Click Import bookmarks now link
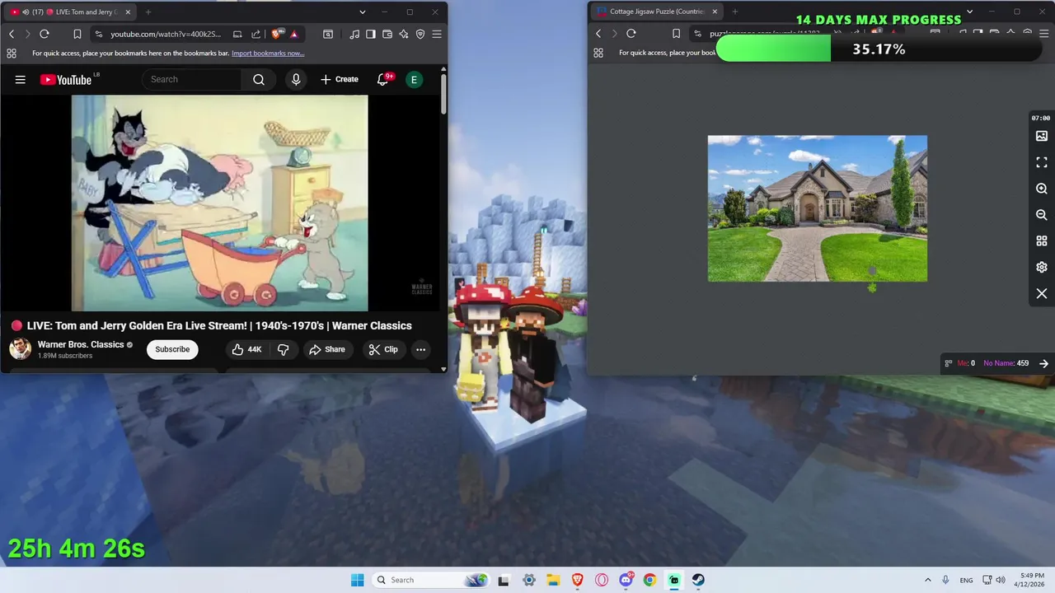Screen dimensions: 1055x593 coord(268,53)
